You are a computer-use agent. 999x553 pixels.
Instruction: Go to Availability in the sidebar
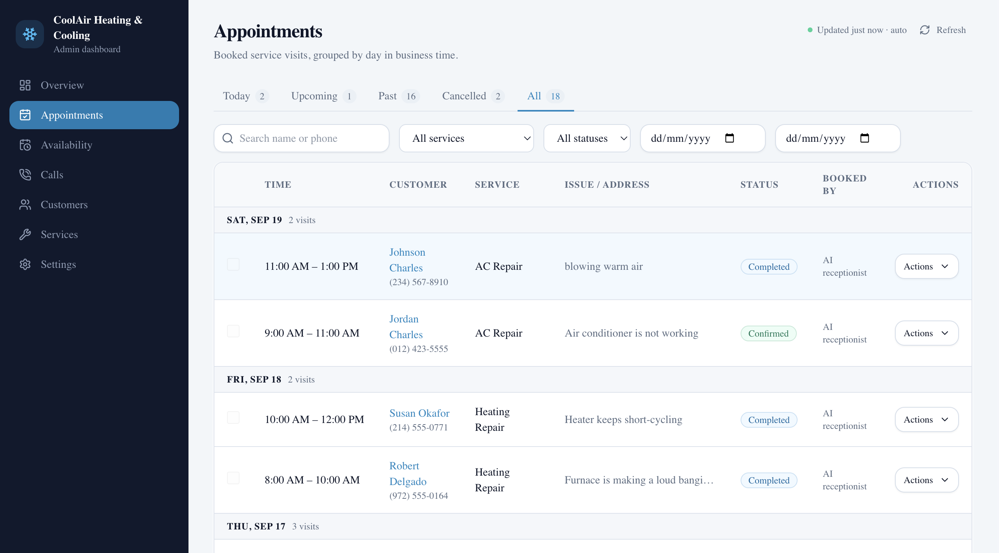(94, 145)
